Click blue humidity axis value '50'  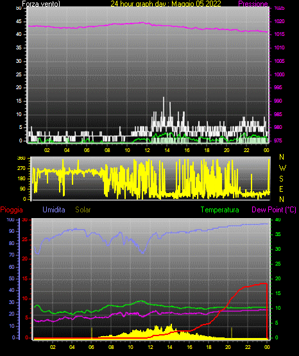coord(12,278)
